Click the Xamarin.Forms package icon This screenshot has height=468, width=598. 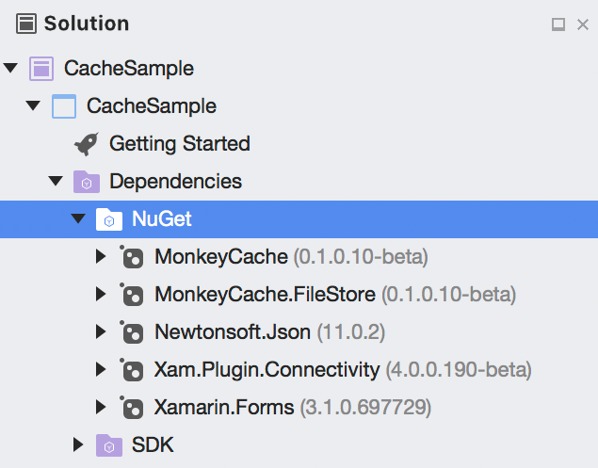tap(132, 408)
